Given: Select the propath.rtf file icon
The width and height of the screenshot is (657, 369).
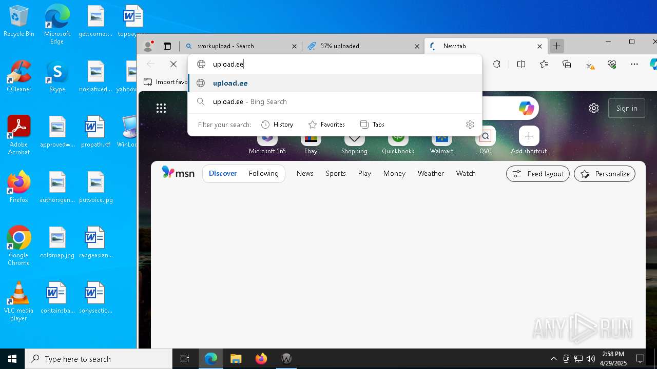Looking at the screenshot, I should [95, 132].
